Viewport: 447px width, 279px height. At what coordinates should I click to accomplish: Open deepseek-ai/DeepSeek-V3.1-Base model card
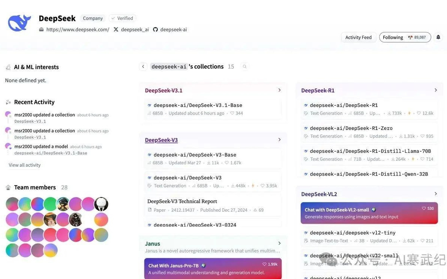pos(213,109)
